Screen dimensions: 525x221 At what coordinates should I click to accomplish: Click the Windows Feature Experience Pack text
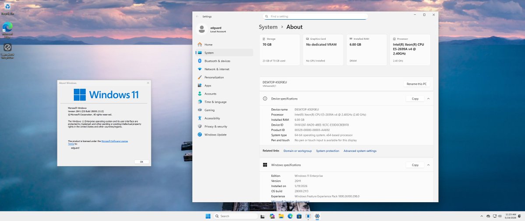tap(327, 196)
